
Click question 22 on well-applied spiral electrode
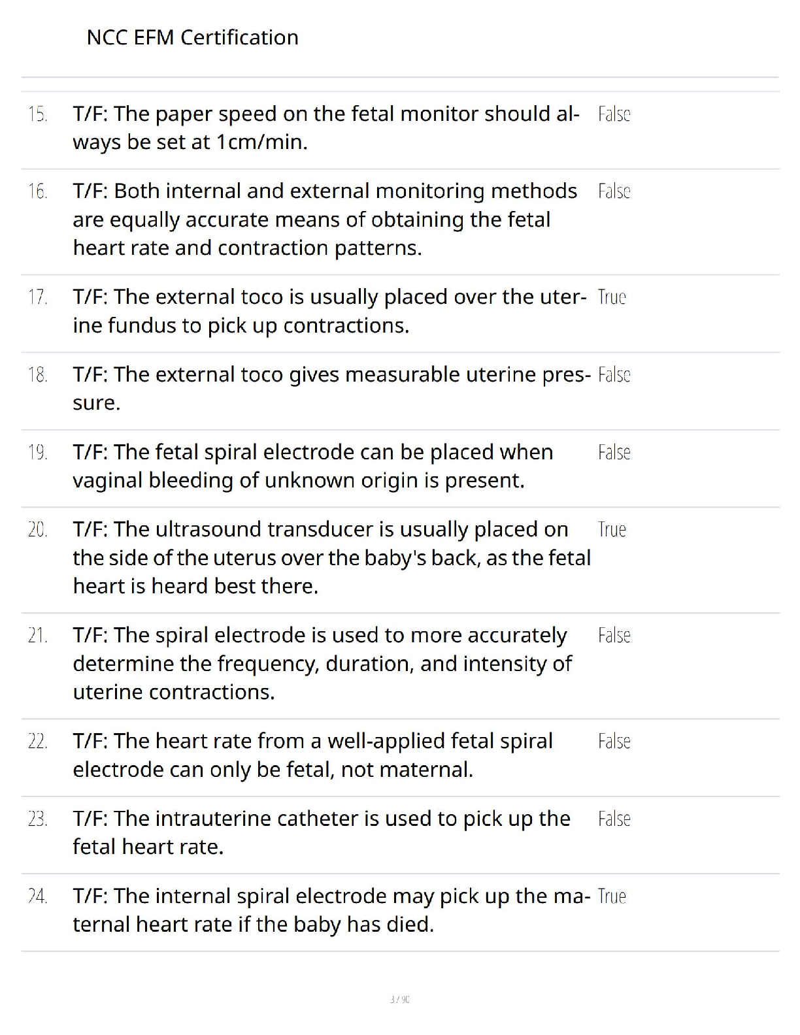coord(312,755)
